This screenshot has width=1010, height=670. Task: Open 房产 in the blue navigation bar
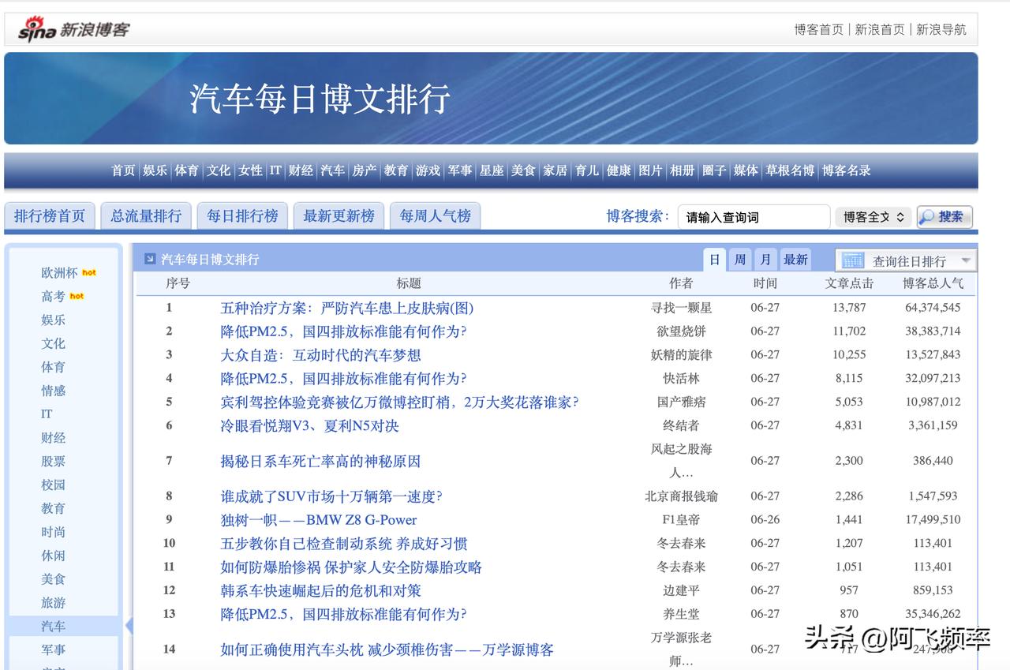tap(365, 170)
